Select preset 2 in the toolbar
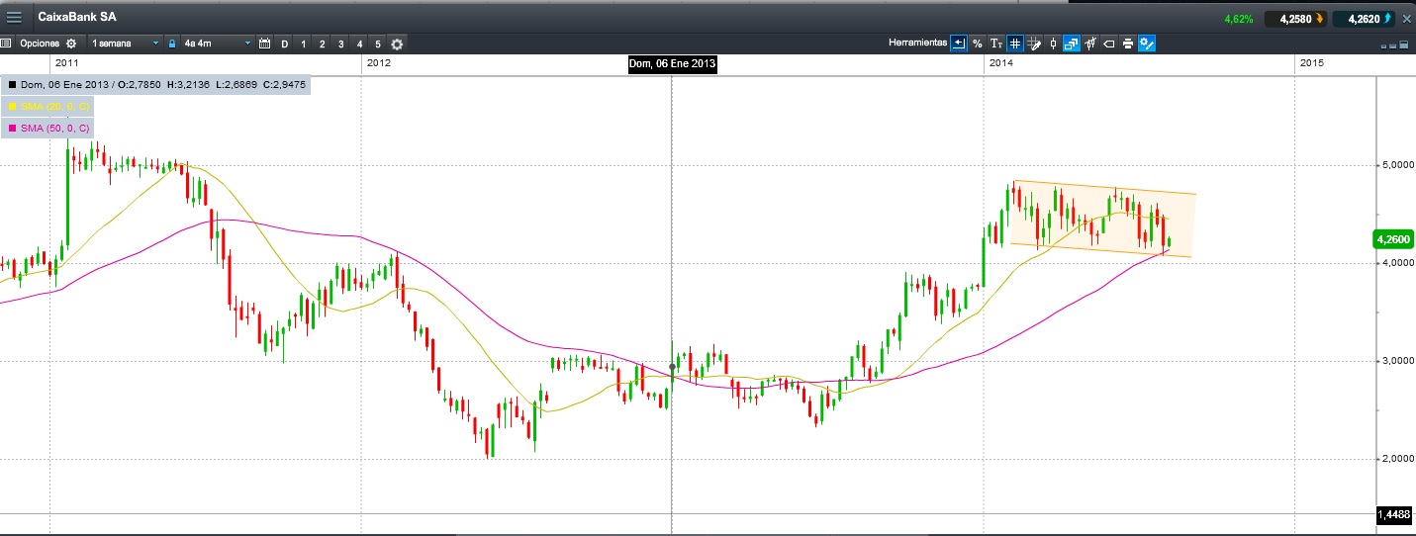 pos(322,44)
